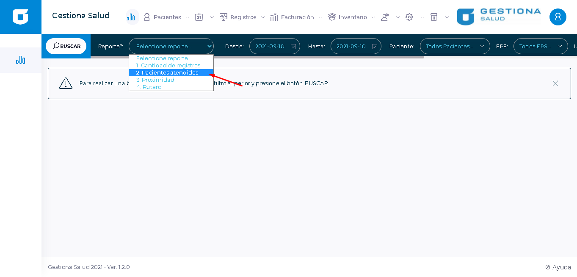Select '2. Pacientes atendidos' report option
Viewport: 577px width, 277px height.
tap(167, 73)
